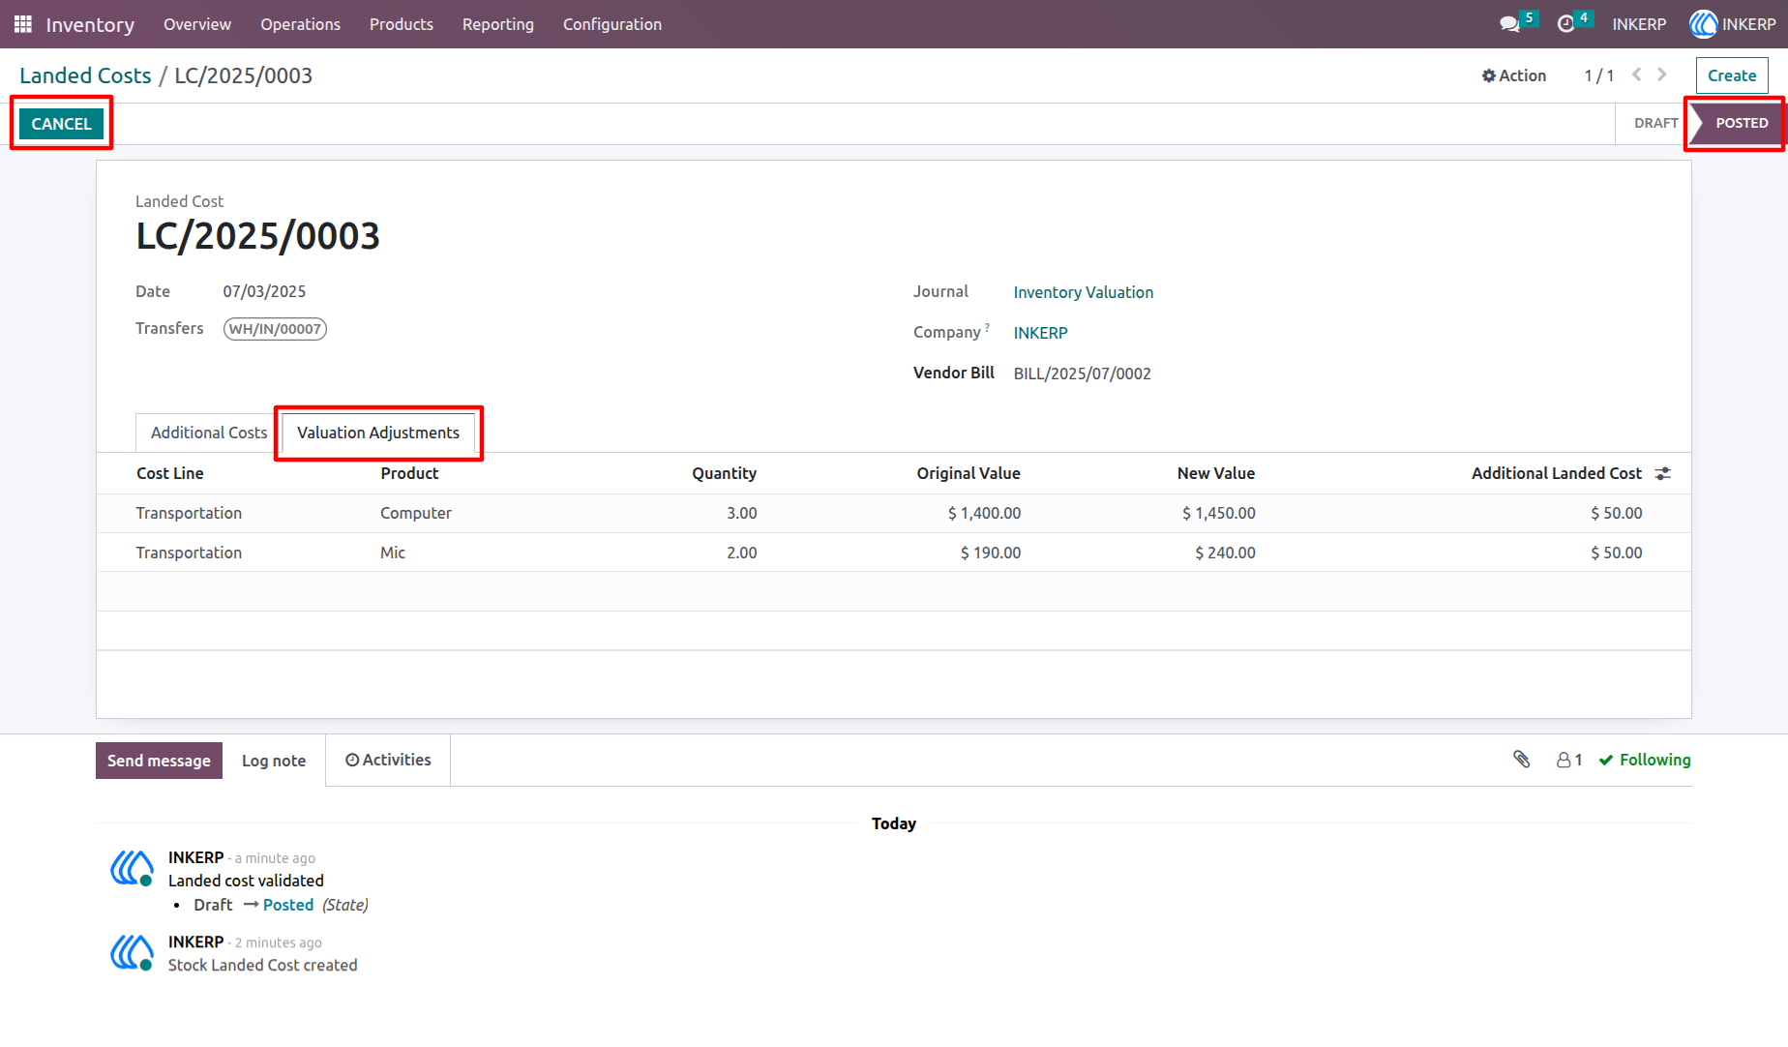Click the BILL/2025/07/0002 vendor bill value
The width and height of the screenshot is (1788, 1047).
[1083, 374]
